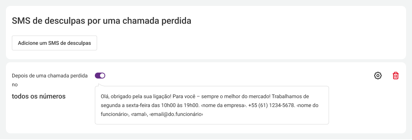Image resolution: width=412 pixels, height=140 pixels.
Task: Disable the missed call SMS toggle
Action: (x=100, y=76)
